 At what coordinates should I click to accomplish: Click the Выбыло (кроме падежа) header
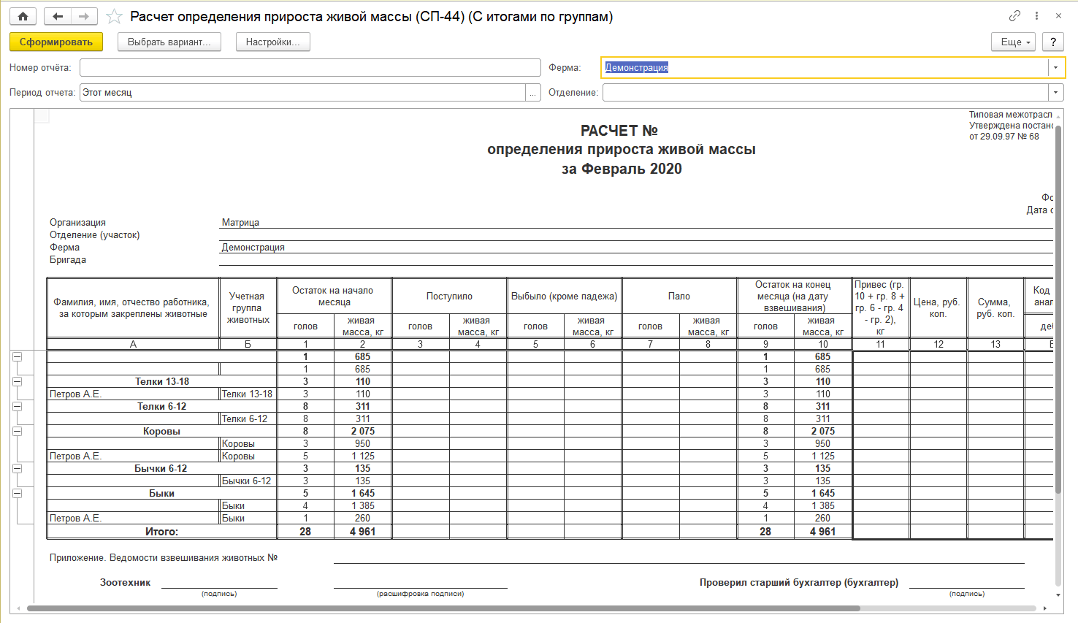point(565,297)
